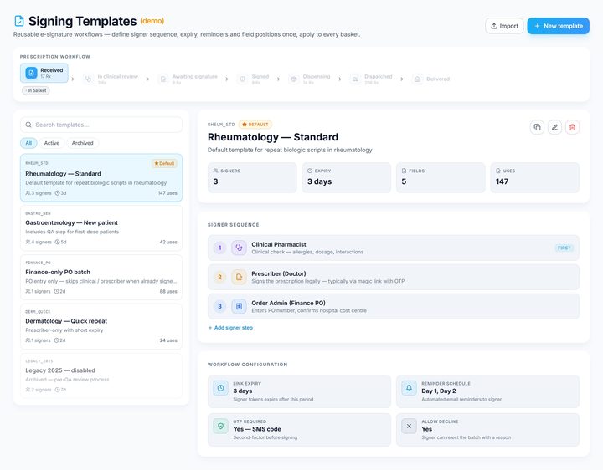Click the In basket chip
The image size is (603, 470).
[36, 90]
